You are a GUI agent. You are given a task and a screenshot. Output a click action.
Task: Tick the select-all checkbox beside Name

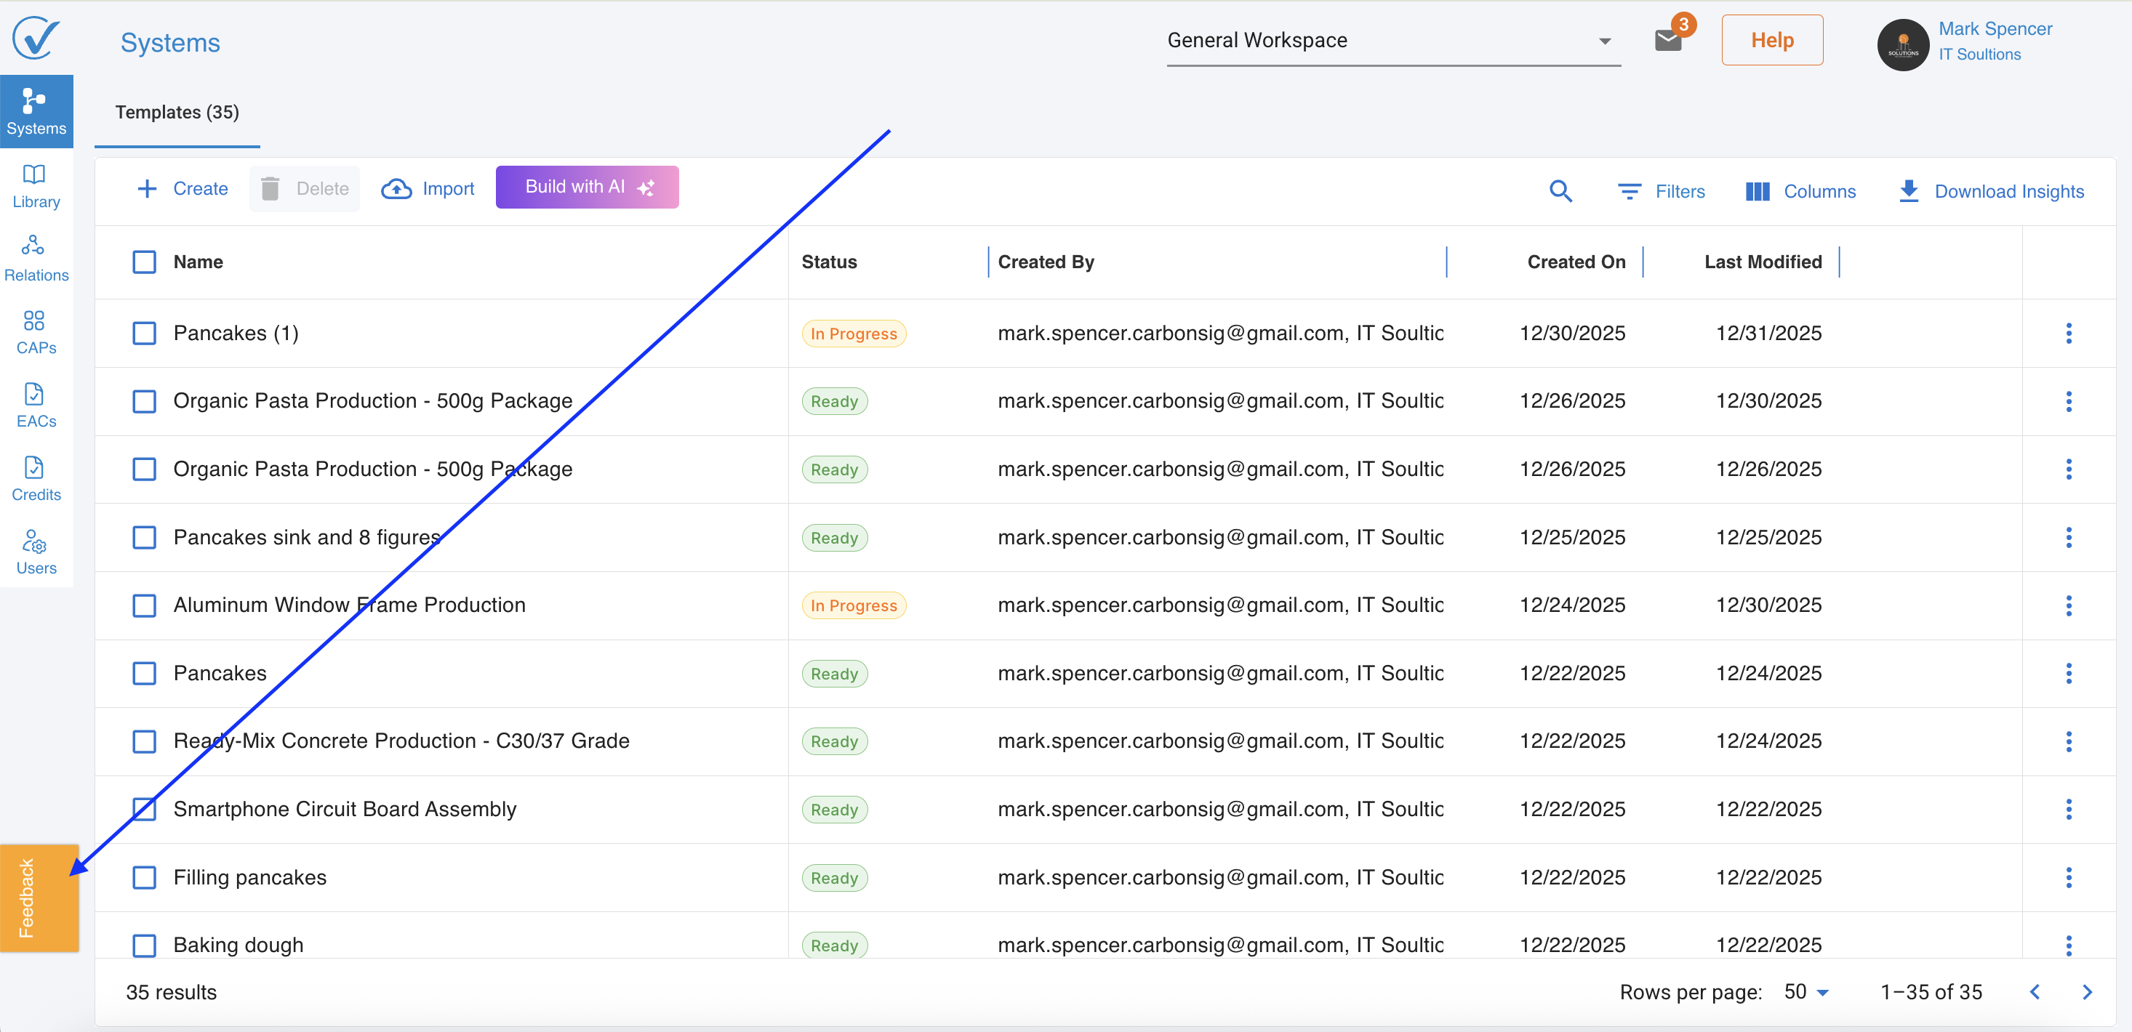tap(144, 262)
